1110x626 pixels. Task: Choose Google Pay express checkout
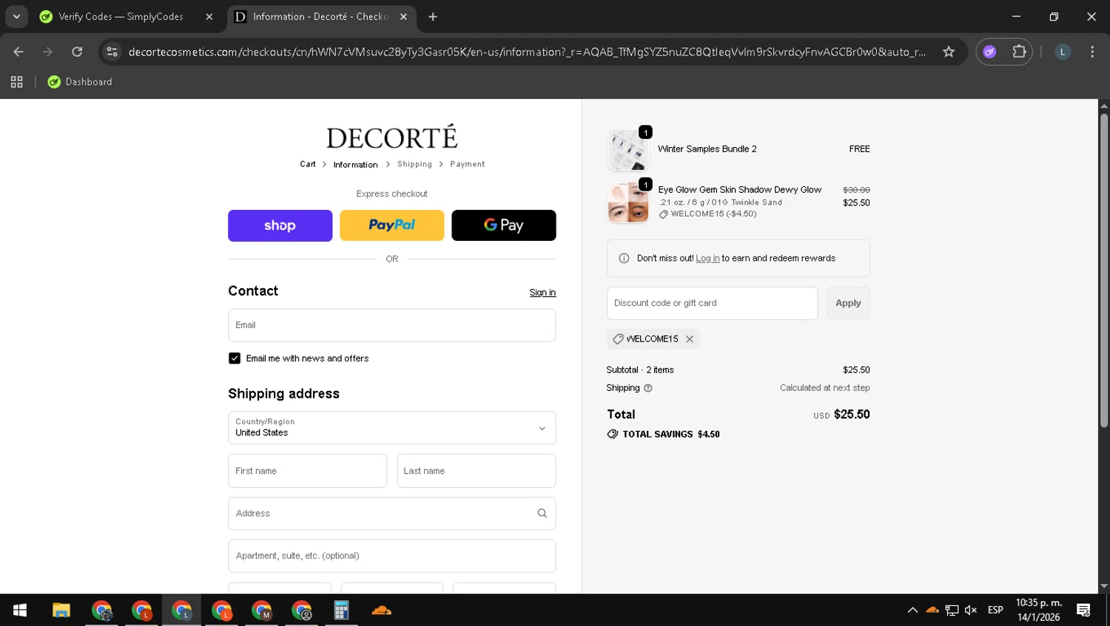pos(503,225)
